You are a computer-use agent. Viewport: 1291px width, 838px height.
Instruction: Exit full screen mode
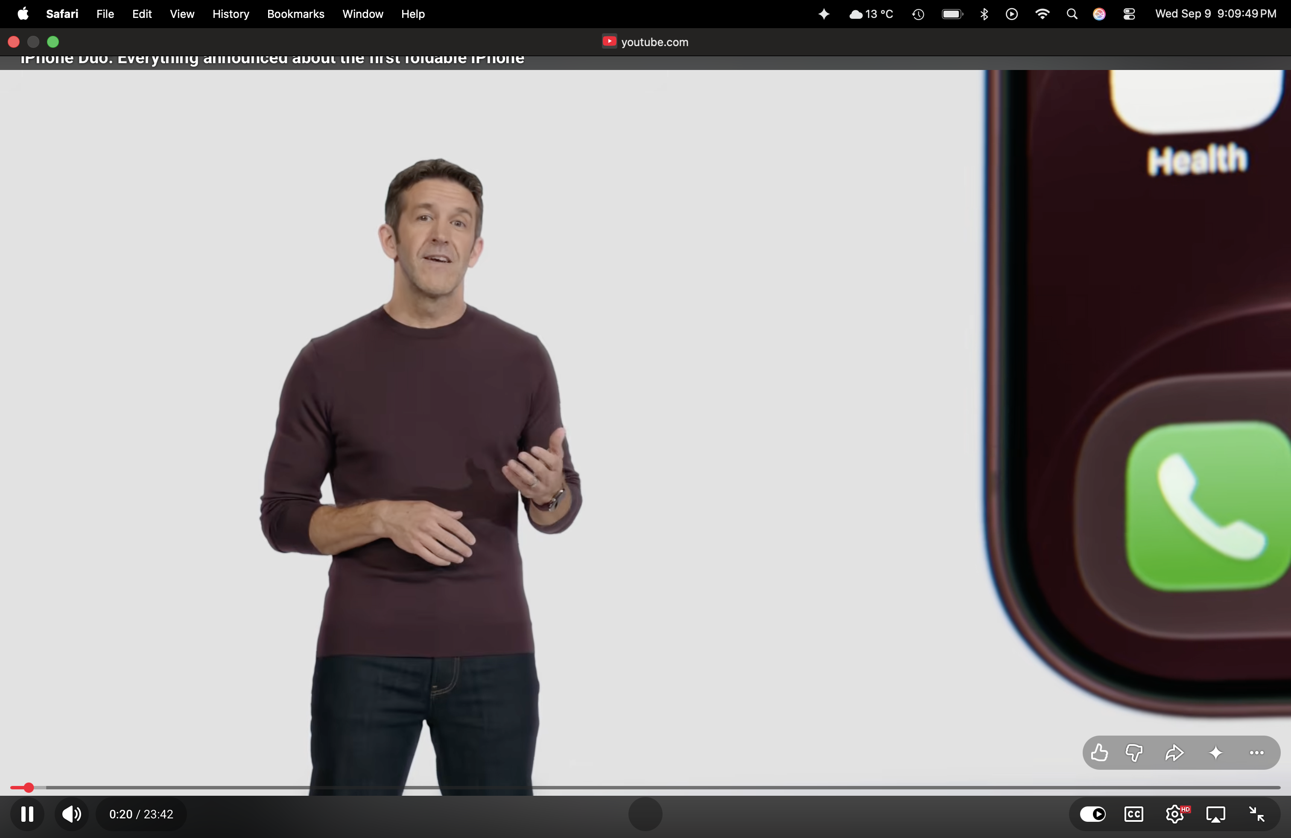click(1256, 814)
